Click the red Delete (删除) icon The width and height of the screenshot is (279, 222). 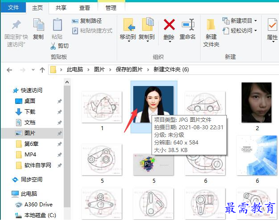click(169, 25)
